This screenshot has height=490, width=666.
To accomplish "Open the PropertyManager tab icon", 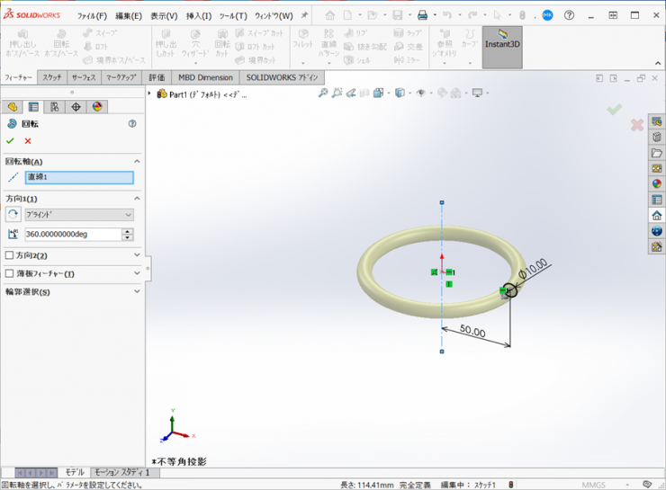I will coord(33,107).
